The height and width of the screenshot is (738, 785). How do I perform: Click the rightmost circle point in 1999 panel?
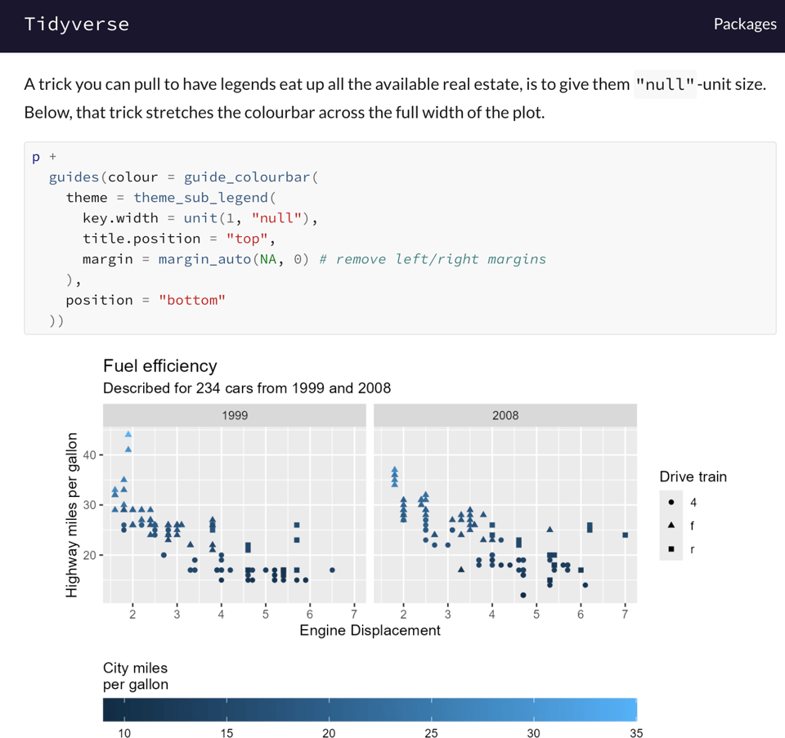click(x=332, y=570)
